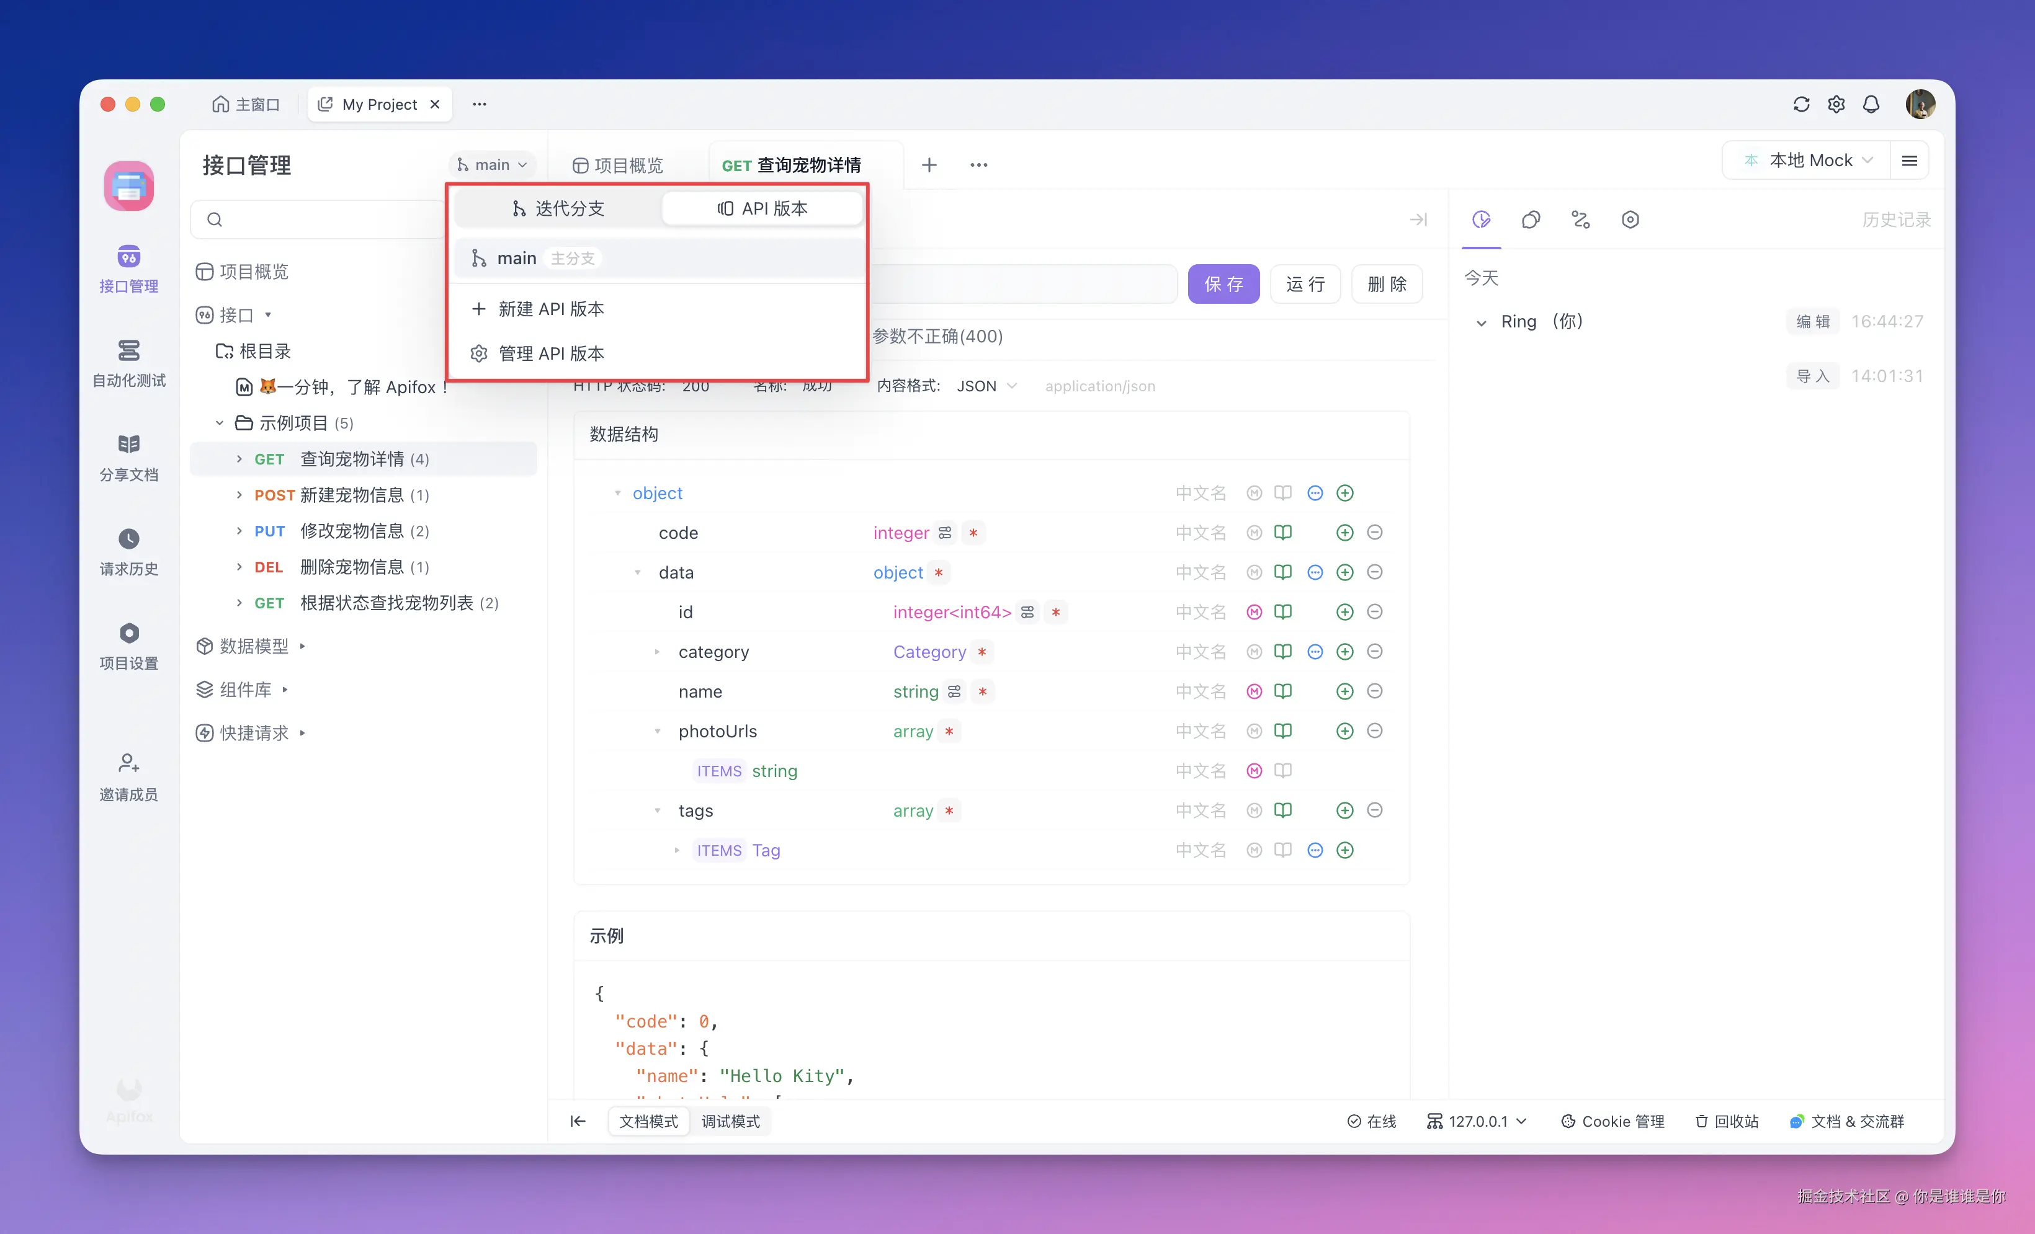Switch to 调试模式 at the bottom

[x=730, y=1121]
